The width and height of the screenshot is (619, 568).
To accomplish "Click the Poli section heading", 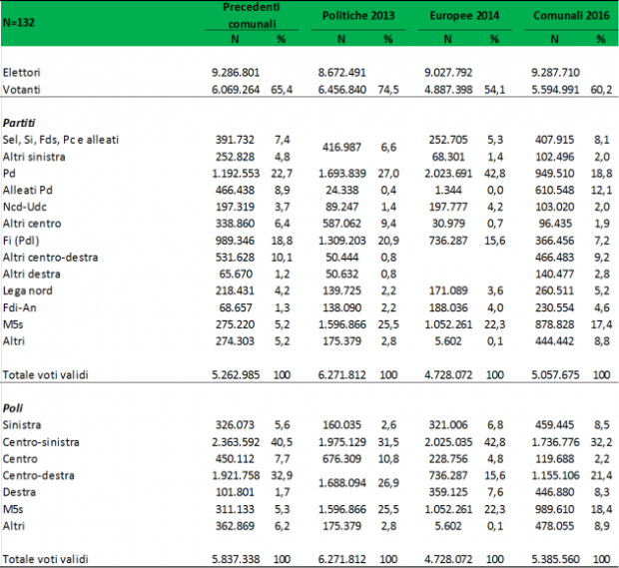I will [x=13, y=408].
